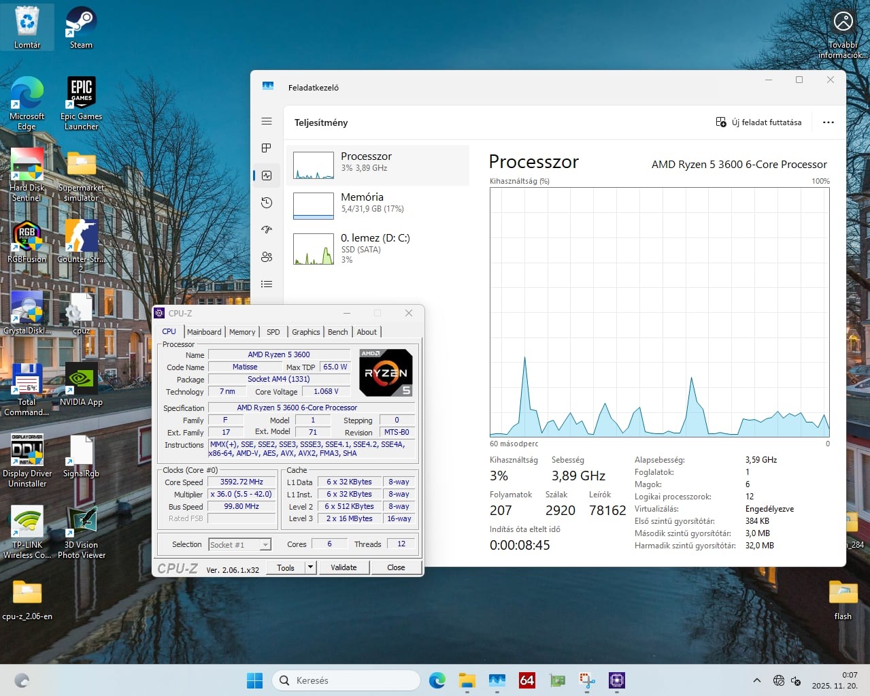The width and height of the screenshot is (870, 696).
Task: Click the Tools button in CPU-Z
Action: click(286, 567)
